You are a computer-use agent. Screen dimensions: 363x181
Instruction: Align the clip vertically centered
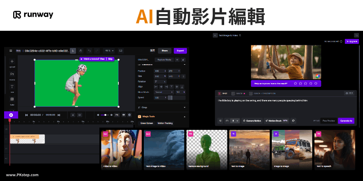pyautogui.click(x=177, y=87)
